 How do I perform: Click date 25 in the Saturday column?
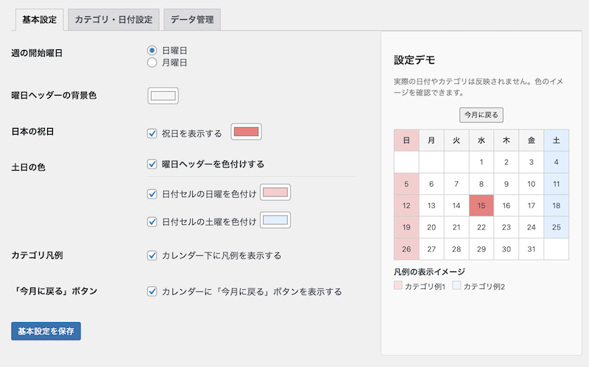pos(556,227)
